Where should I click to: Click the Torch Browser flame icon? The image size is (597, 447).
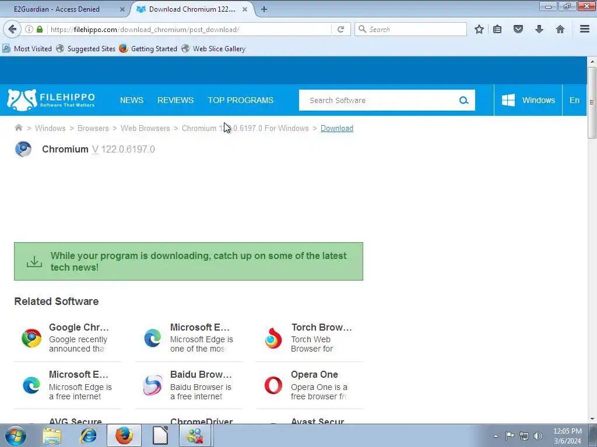(273, 338)
